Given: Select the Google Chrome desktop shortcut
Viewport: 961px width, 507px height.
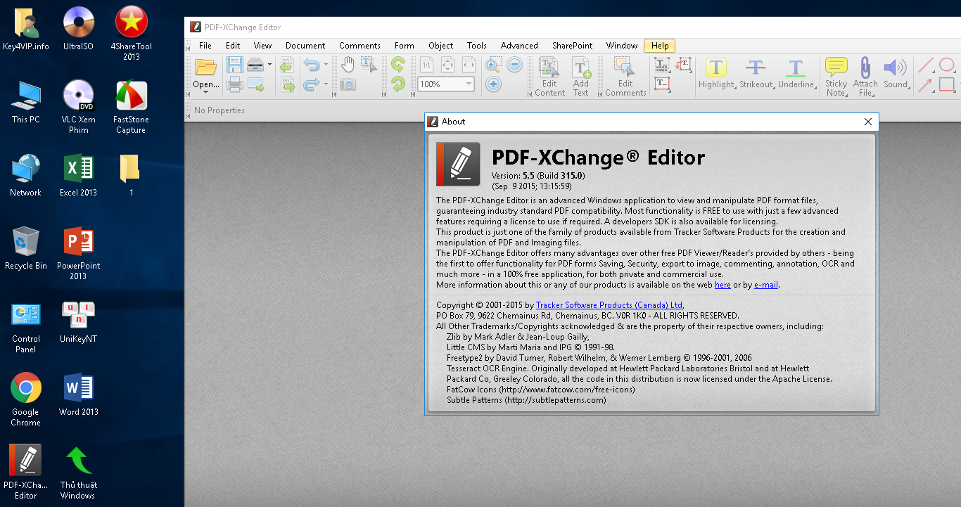Looking at the screenshot, I should tap(25, 399).
